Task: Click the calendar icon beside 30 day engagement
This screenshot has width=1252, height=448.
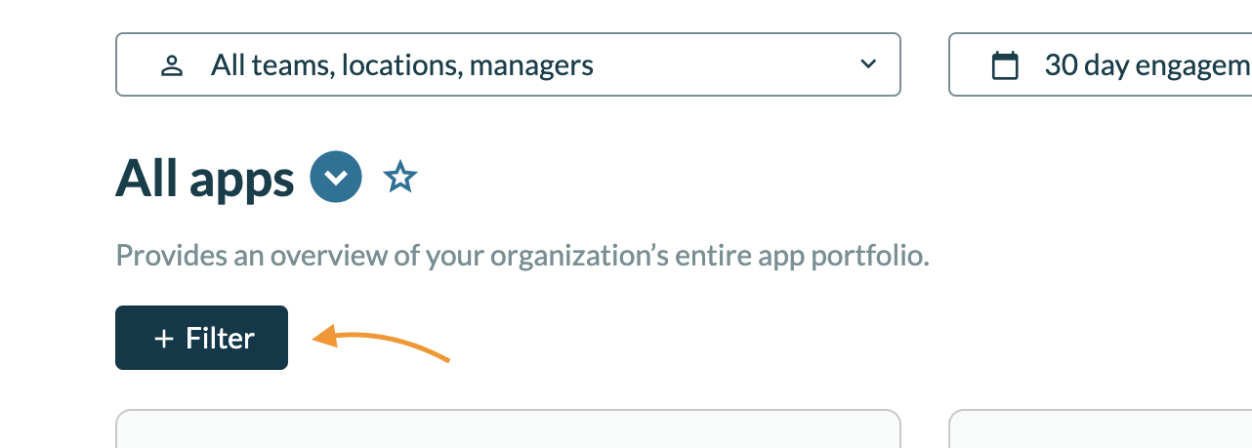Action: [x=1005, y=66]
